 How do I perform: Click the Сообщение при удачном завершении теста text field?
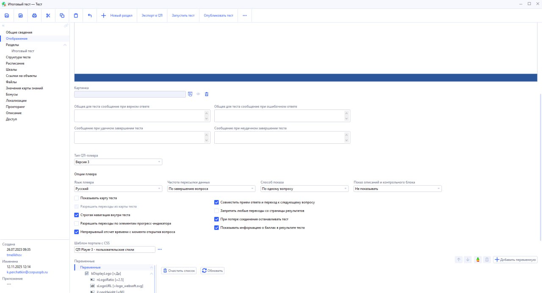[x=139, y=137]
